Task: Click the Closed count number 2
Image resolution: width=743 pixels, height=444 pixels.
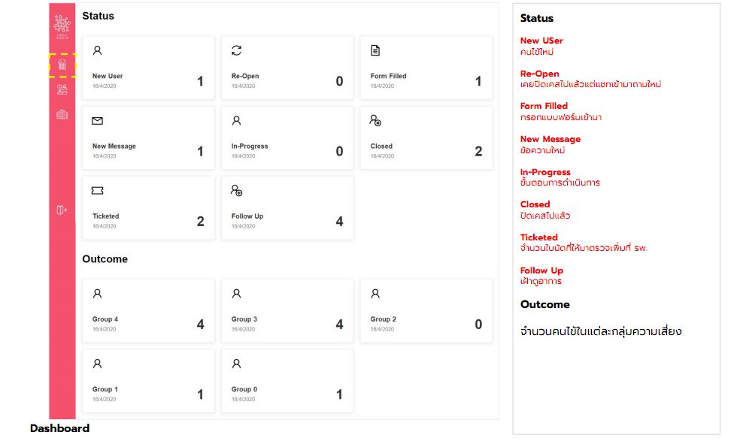Action: (x=478, y=151)
